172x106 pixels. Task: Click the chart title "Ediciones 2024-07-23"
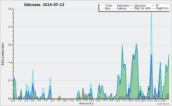(x=44, y=5)
